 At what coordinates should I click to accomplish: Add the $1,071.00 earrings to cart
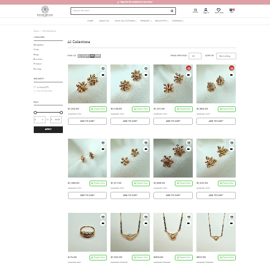130,195
